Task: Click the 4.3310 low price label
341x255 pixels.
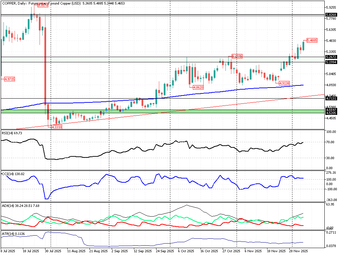Action: click(57, 127)
